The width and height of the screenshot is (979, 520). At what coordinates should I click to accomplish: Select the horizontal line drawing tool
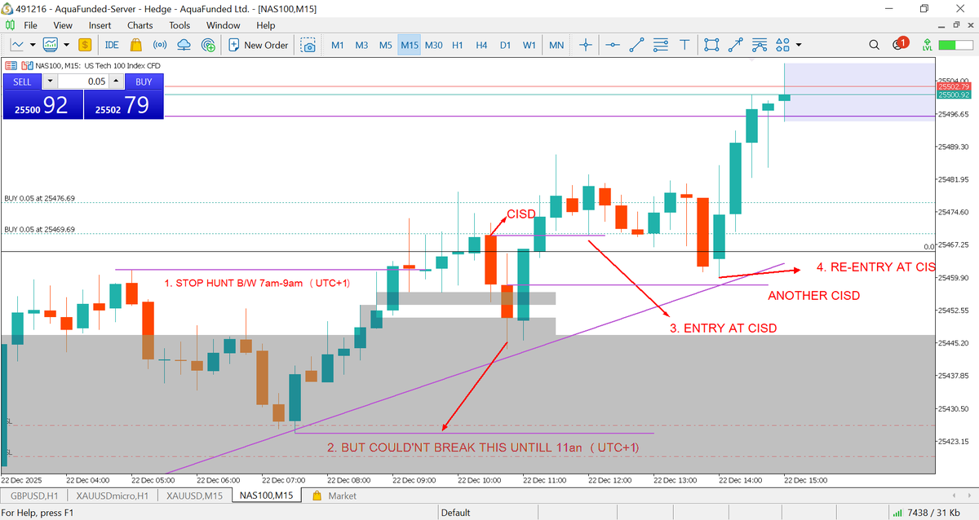click(x=613, y=45)
